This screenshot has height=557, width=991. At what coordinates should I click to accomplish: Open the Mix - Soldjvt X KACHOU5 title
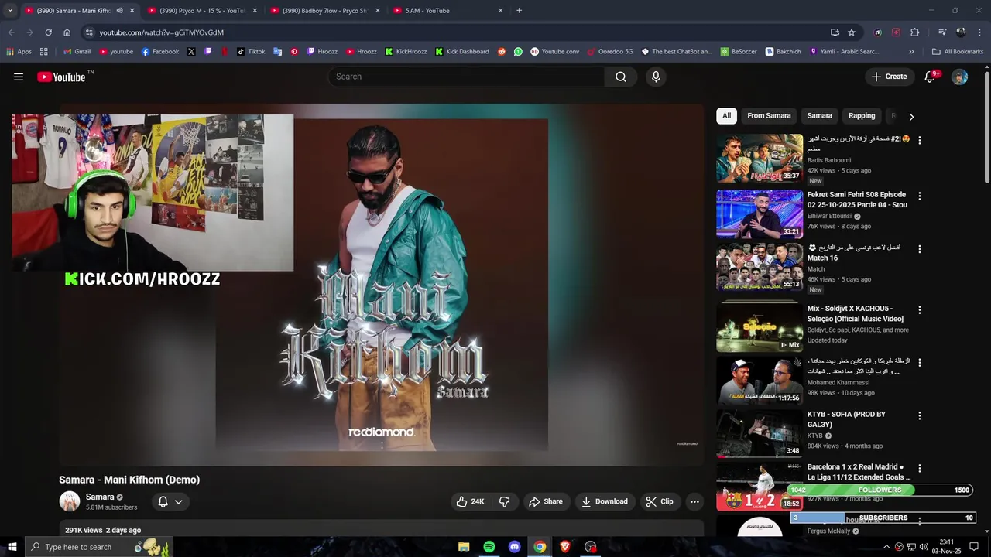pyautogui.click(x=855, y=313)
